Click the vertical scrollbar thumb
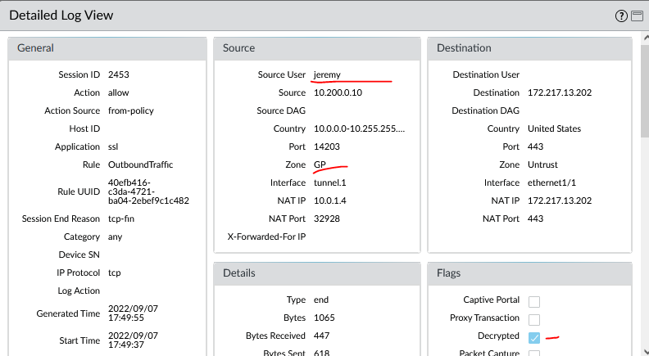 [x=644, y=90]
